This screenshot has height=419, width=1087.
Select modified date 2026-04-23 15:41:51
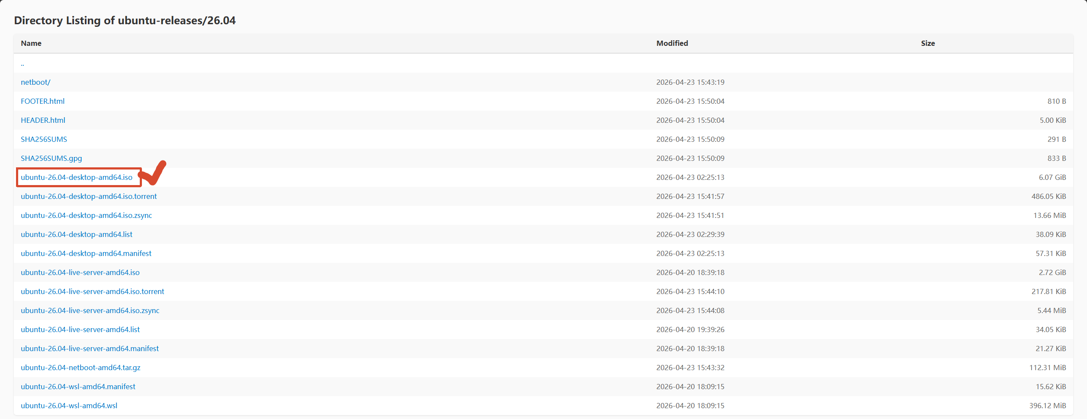click(690, 215)
